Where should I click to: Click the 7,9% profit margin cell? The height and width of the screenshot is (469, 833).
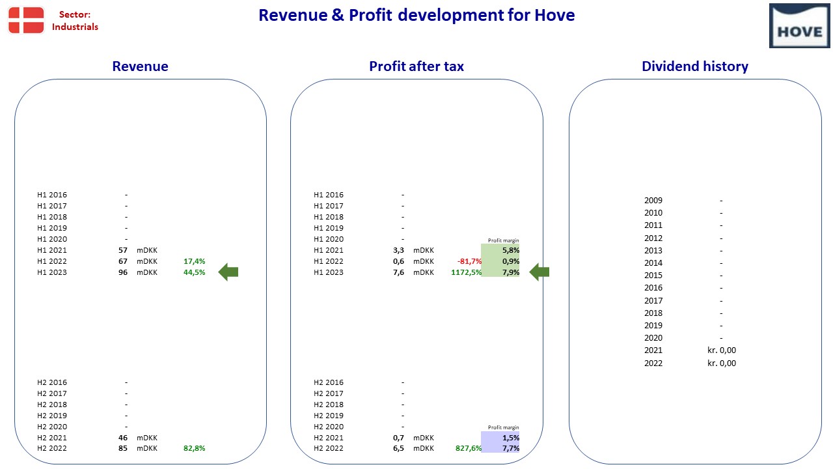500,272
